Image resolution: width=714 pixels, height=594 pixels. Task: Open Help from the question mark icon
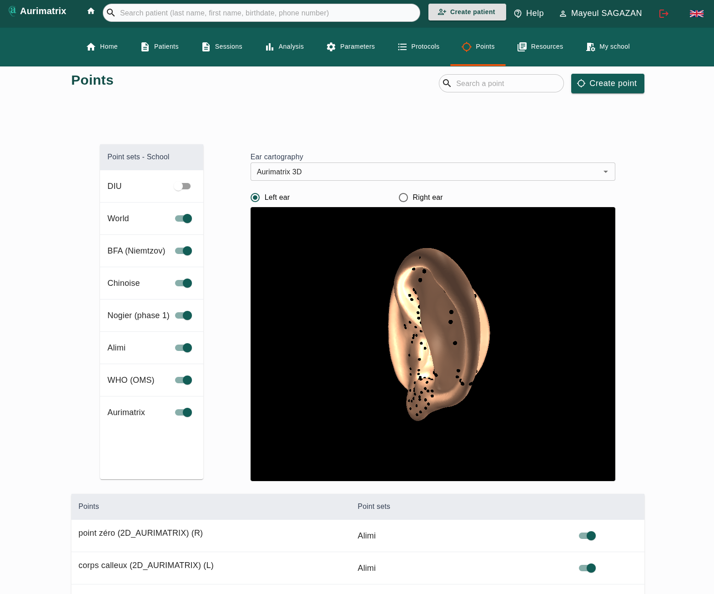click(x=518, y=14)
